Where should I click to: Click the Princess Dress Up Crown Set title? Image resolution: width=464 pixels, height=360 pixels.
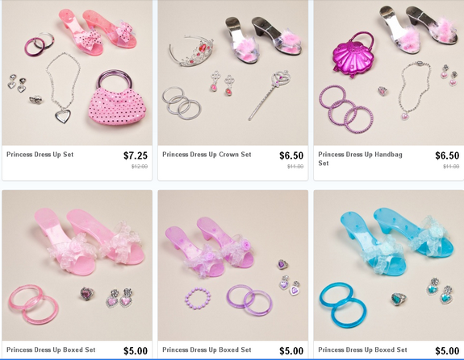pyautogui.click(x=207, y=155)
